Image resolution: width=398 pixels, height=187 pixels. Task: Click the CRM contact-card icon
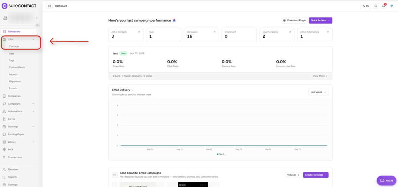pyautogui.click(x=4, y=39)
